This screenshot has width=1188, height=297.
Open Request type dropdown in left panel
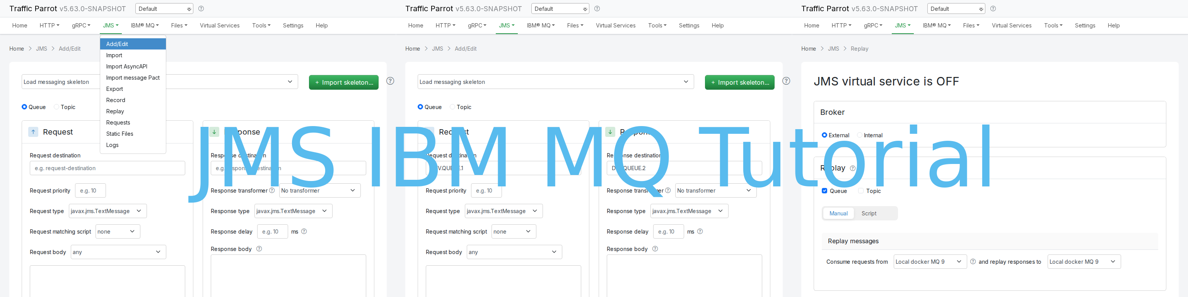[108, 211]
